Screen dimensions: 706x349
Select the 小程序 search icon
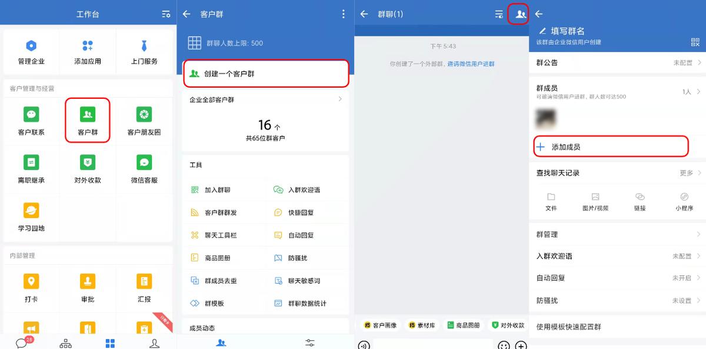click(x=684, y=201)
